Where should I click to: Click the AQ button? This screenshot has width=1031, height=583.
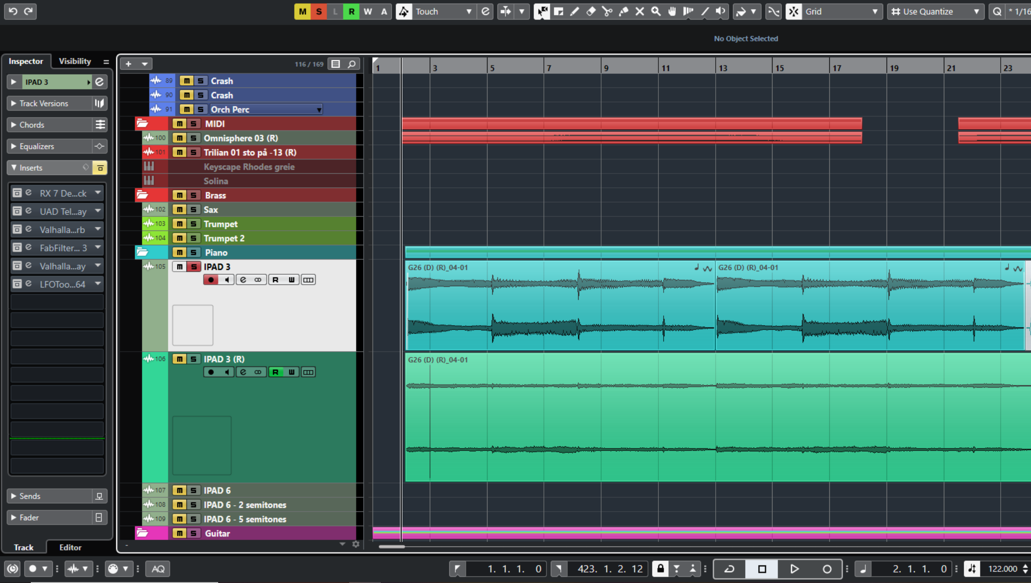pos(158,569)
